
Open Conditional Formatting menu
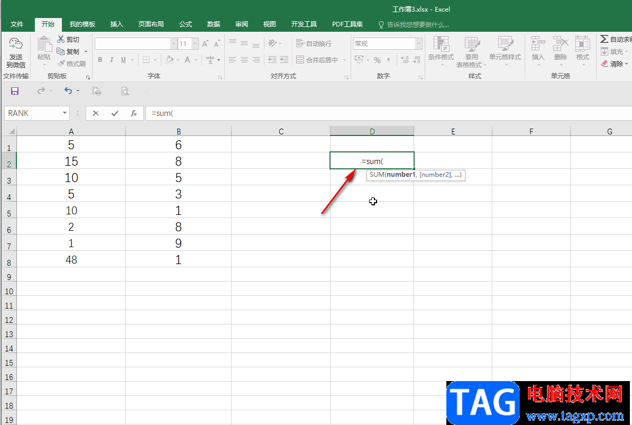tap(441, 51)
